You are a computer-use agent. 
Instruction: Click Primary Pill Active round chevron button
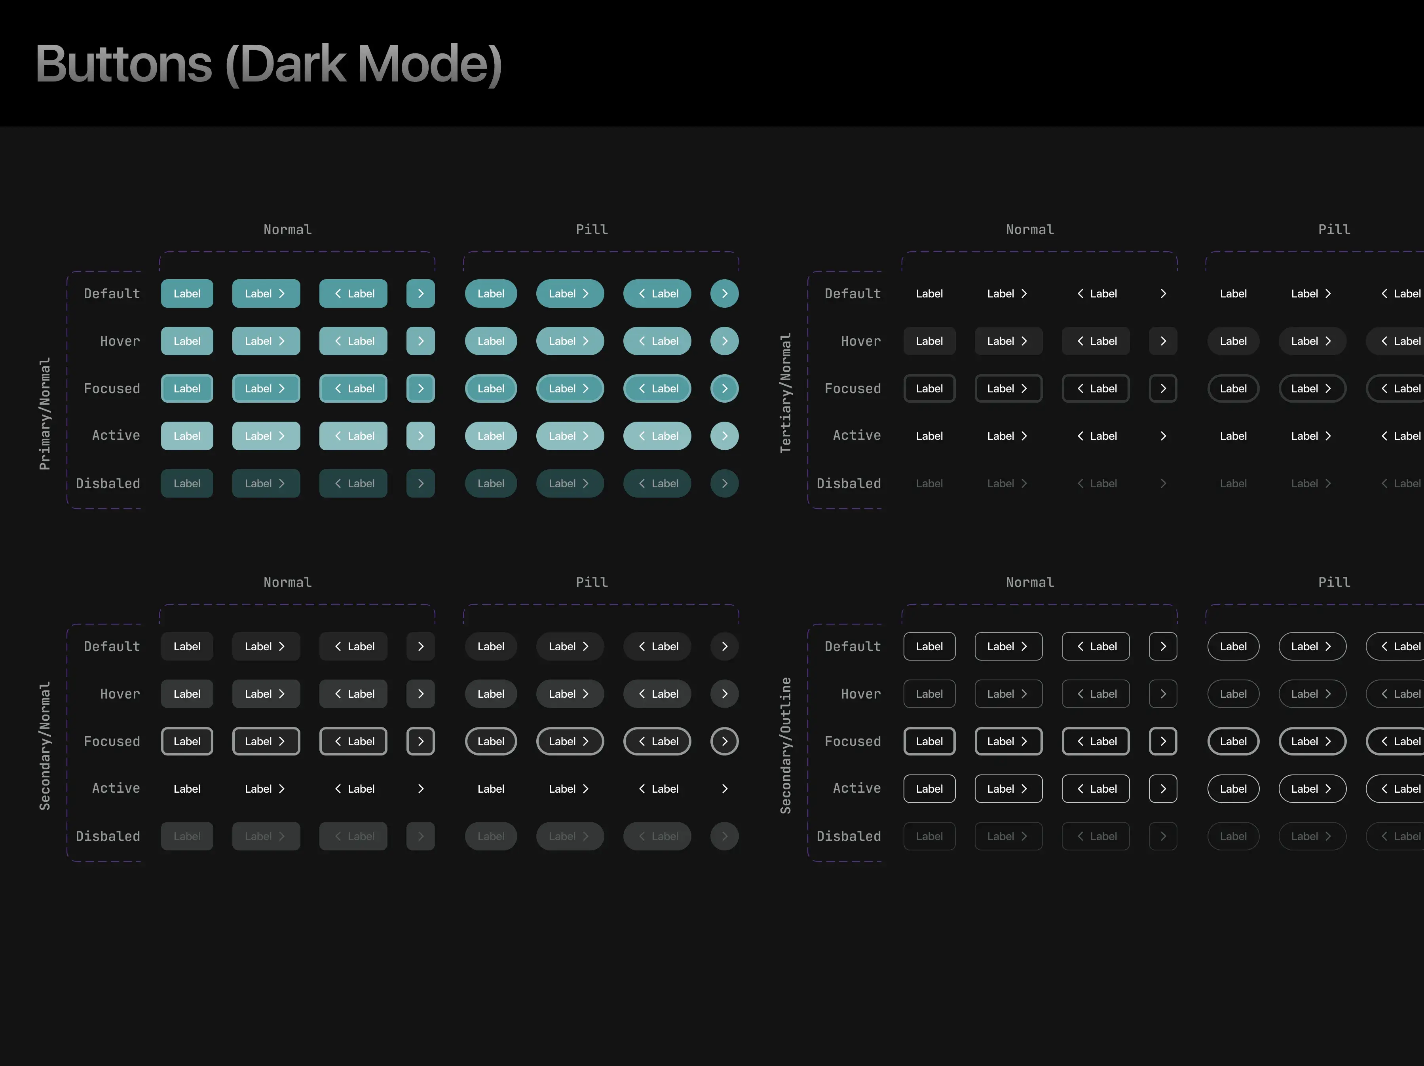coord(724,435)
